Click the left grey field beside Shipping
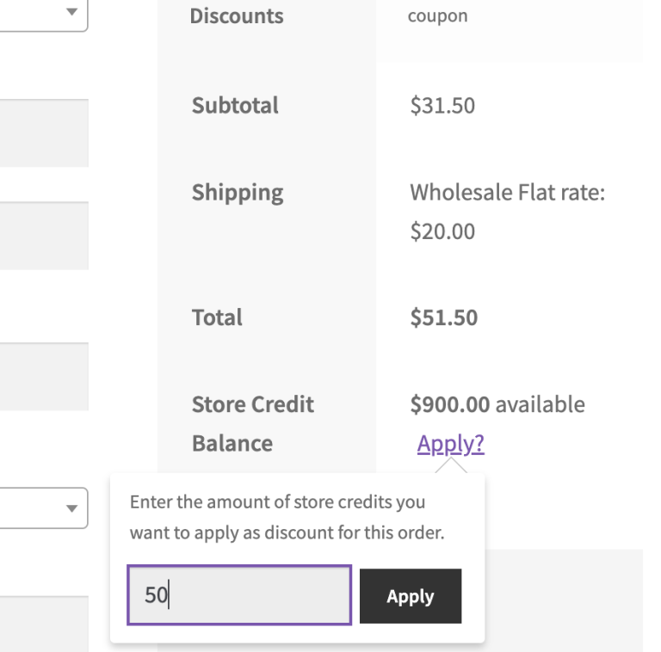Image resolution: width=661 pixels, height=652 pixels. click(x=43, y=235)
